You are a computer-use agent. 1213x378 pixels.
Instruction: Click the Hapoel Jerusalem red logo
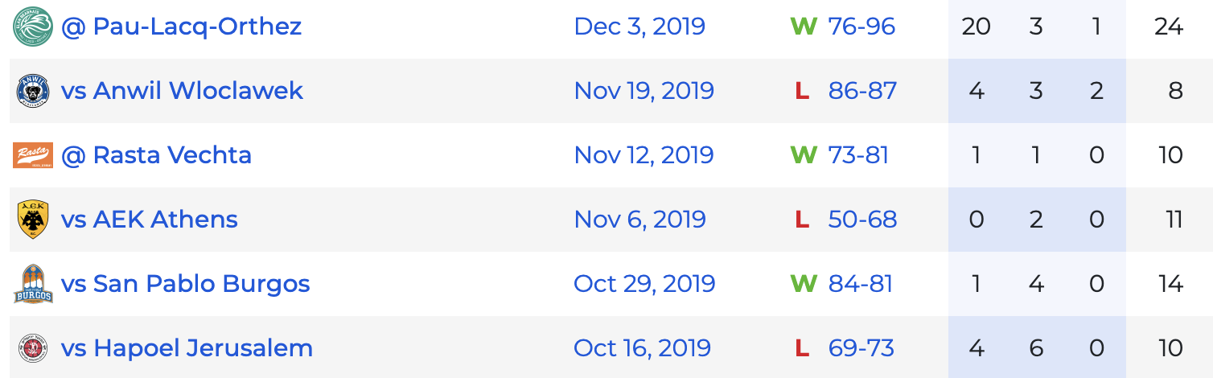tap(33, 348)
